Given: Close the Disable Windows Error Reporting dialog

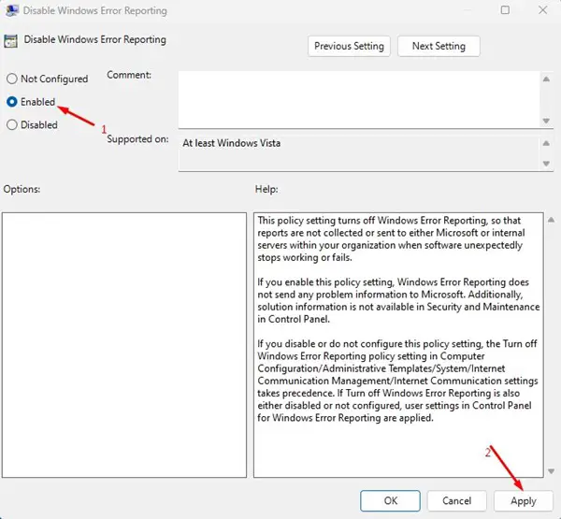Looking at the screenshot, I should point(543,10).
